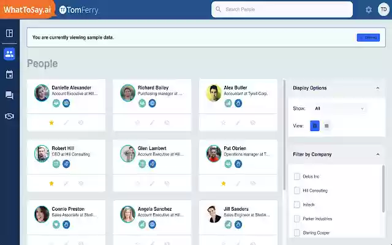Image resolution: width=392 pixels, height=245 pixels.
Task: Click Connie Preston's green heart badge
Action: [56, 225]
